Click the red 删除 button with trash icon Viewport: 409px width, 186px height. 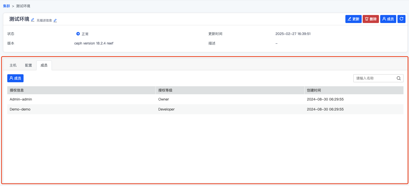(x=370, y=19)
